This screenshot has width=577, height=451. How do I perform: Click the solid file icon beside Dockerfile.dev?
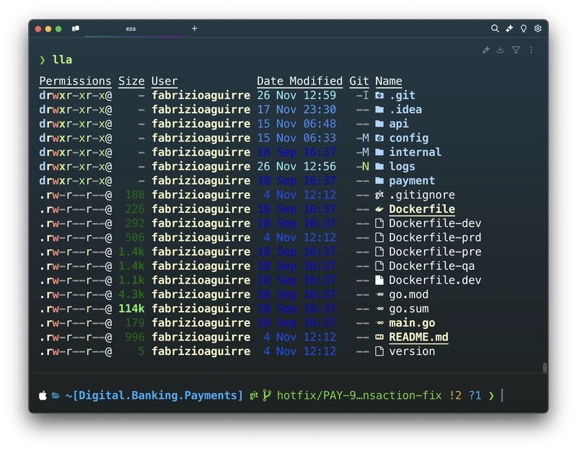click(379, 280)
